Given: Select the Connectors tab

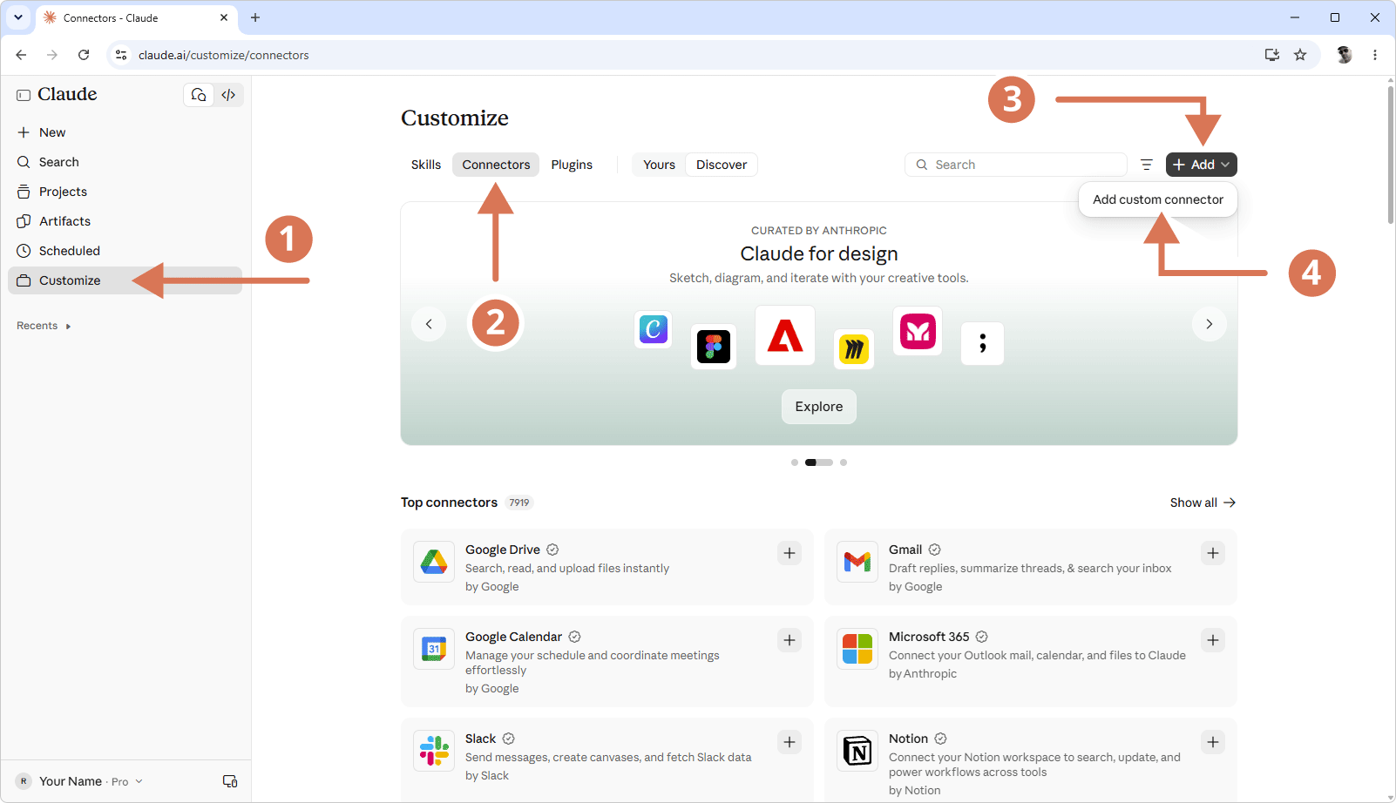Looking at the screenshot, I should 496,165.
